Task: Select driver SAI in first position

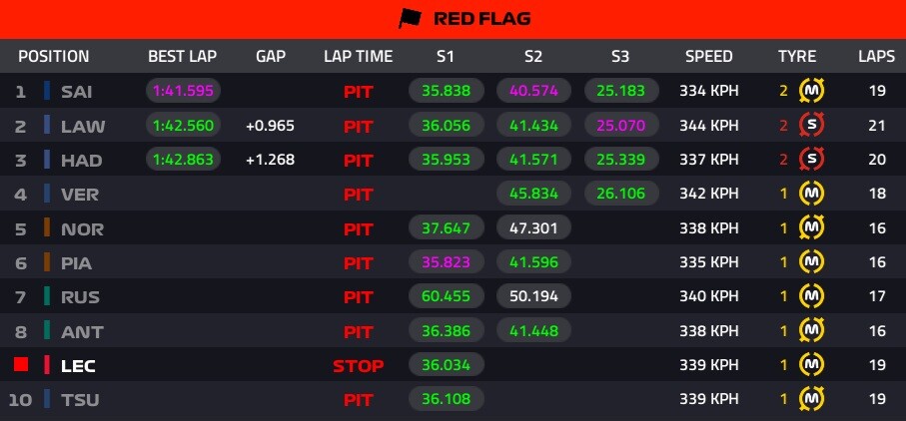Action: [x=77, y=92]
